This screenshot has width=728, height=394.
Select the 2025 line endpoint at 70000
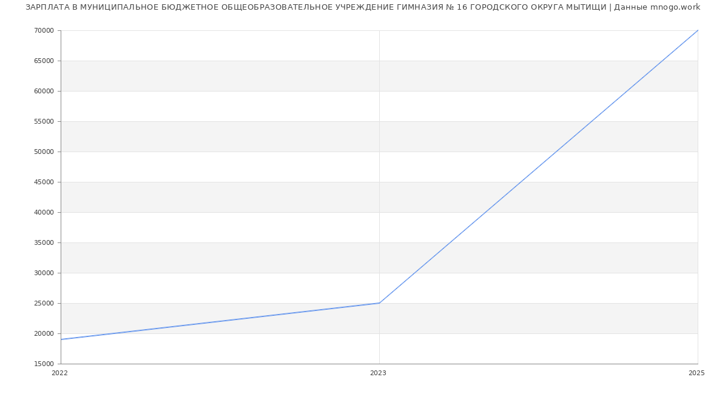[698, 30]
